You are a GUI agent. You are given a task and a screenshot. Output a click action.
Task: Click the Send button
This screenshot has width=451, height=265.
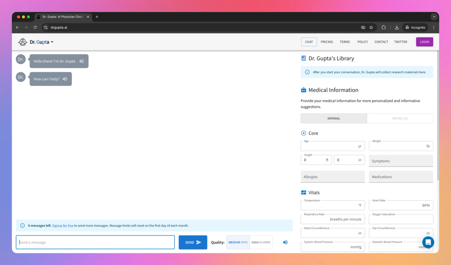[x=193, y=242]
